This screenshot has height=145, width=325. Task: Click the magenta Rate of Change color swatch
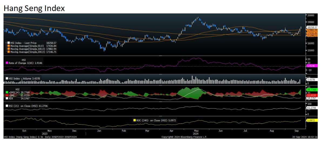[7, 63]
